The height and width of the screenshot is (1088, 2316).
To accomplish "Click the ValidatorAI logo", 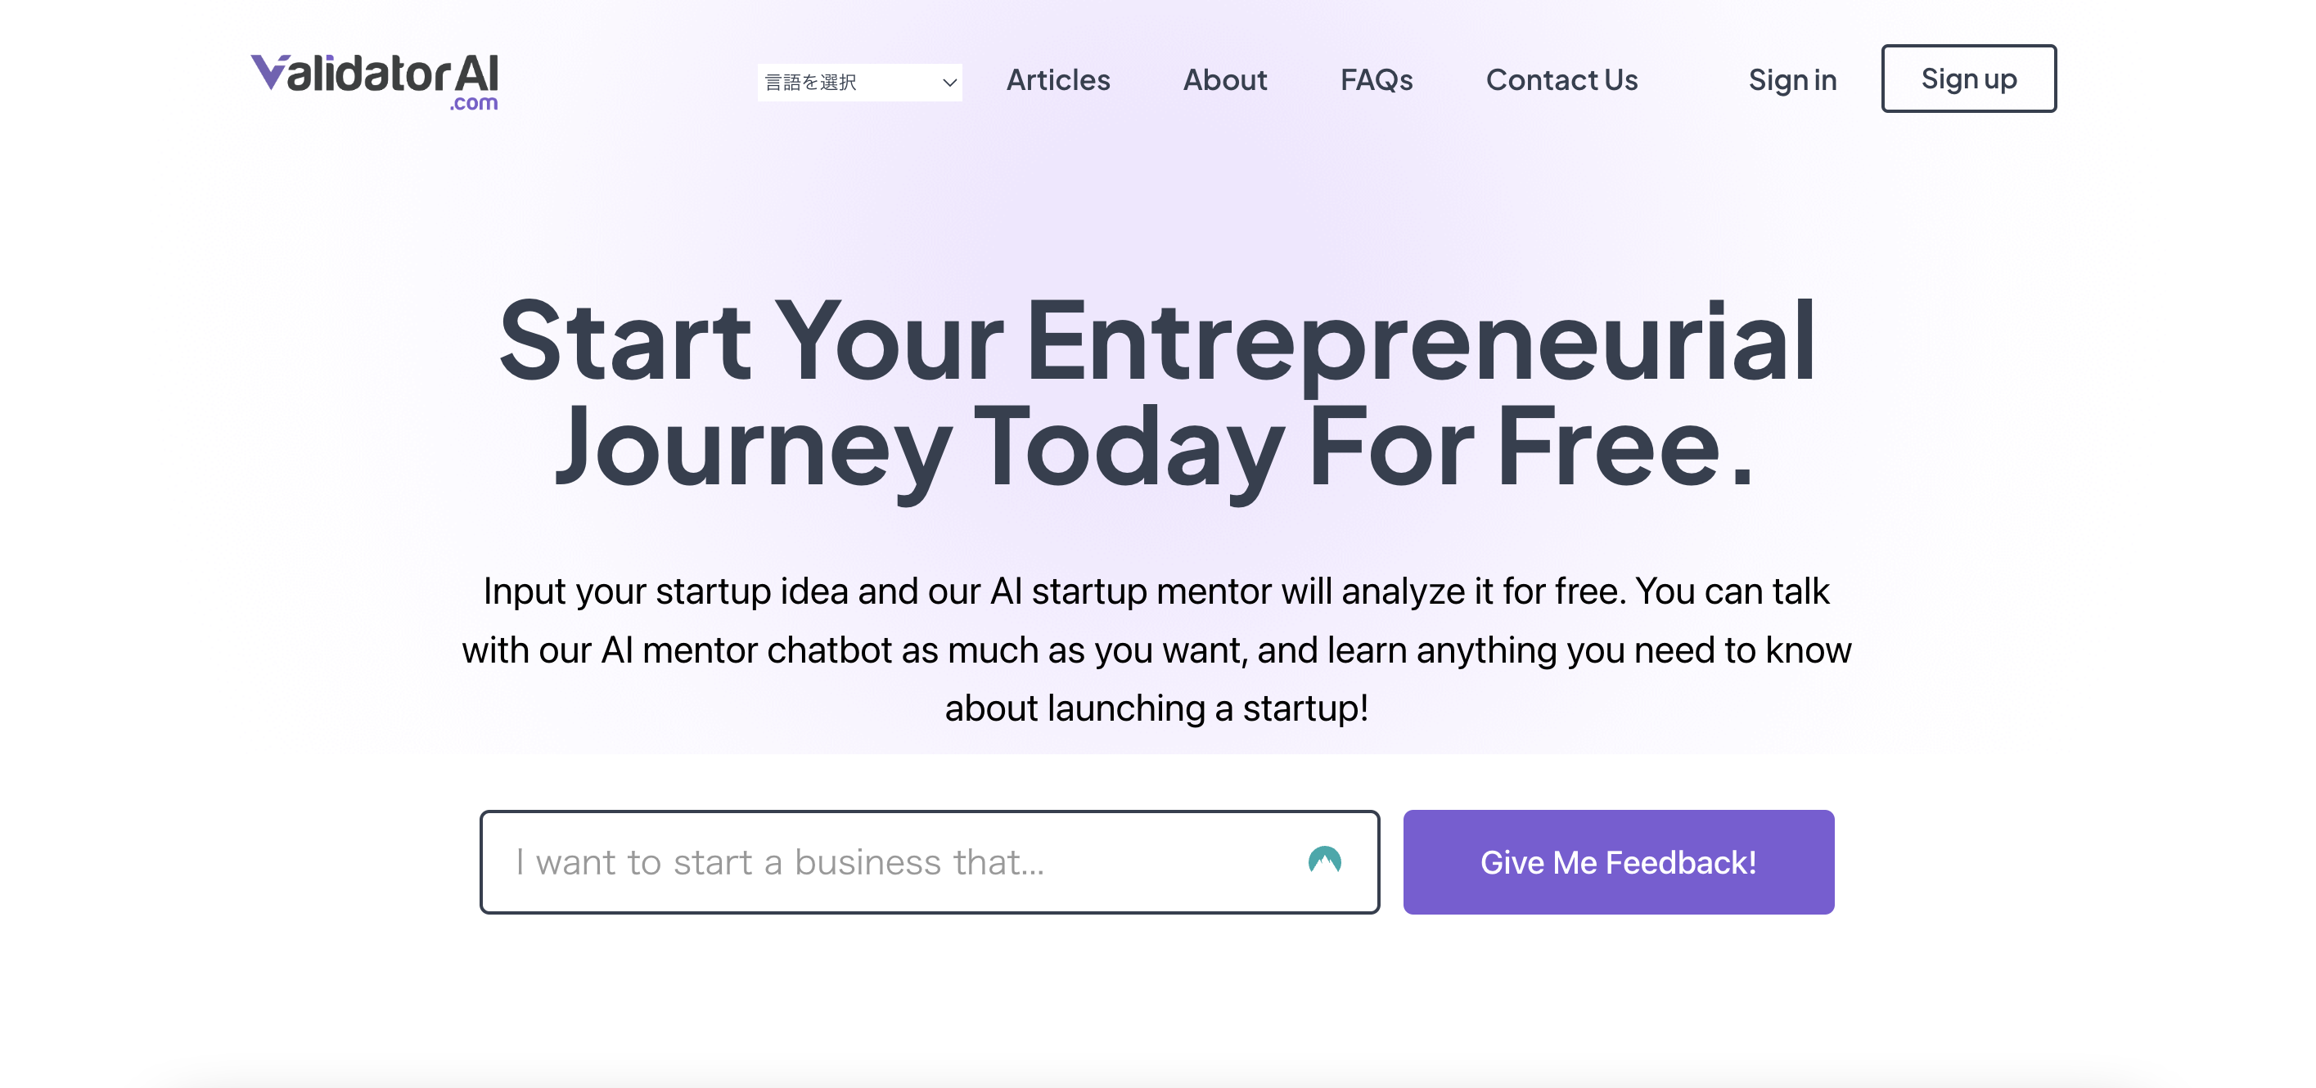I will point(374,79).
